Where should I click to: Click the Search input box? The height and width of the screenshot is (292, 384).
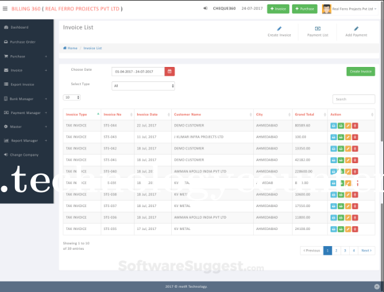[x=354, y=99]
